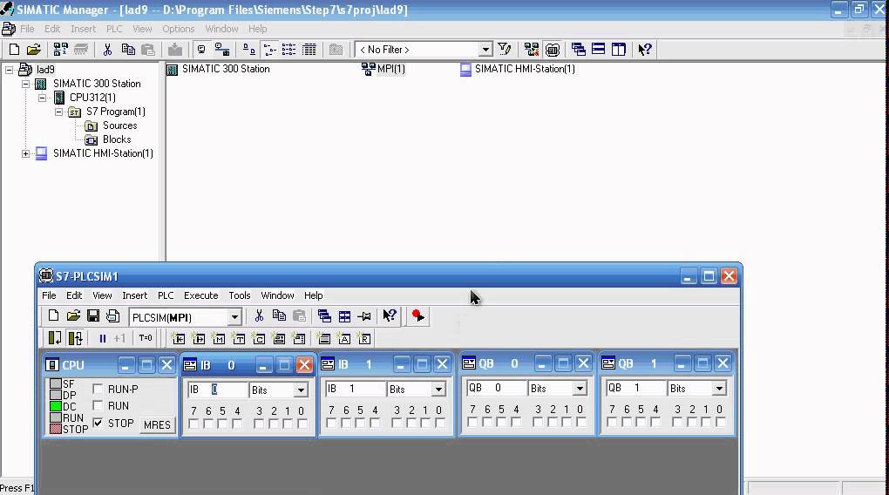Screen dimensions: 889x495
Task: Collapse the lad9 project tree node
Action: [x=9, y=70]
